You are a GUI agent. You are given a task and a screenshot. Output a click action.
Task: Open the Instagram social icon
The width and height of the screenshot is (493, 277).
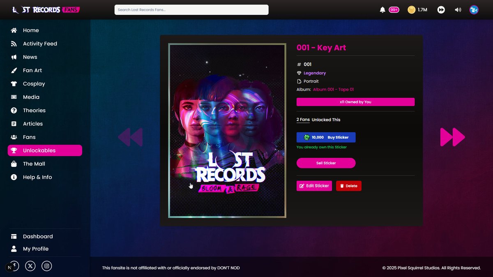coord(47,266)
